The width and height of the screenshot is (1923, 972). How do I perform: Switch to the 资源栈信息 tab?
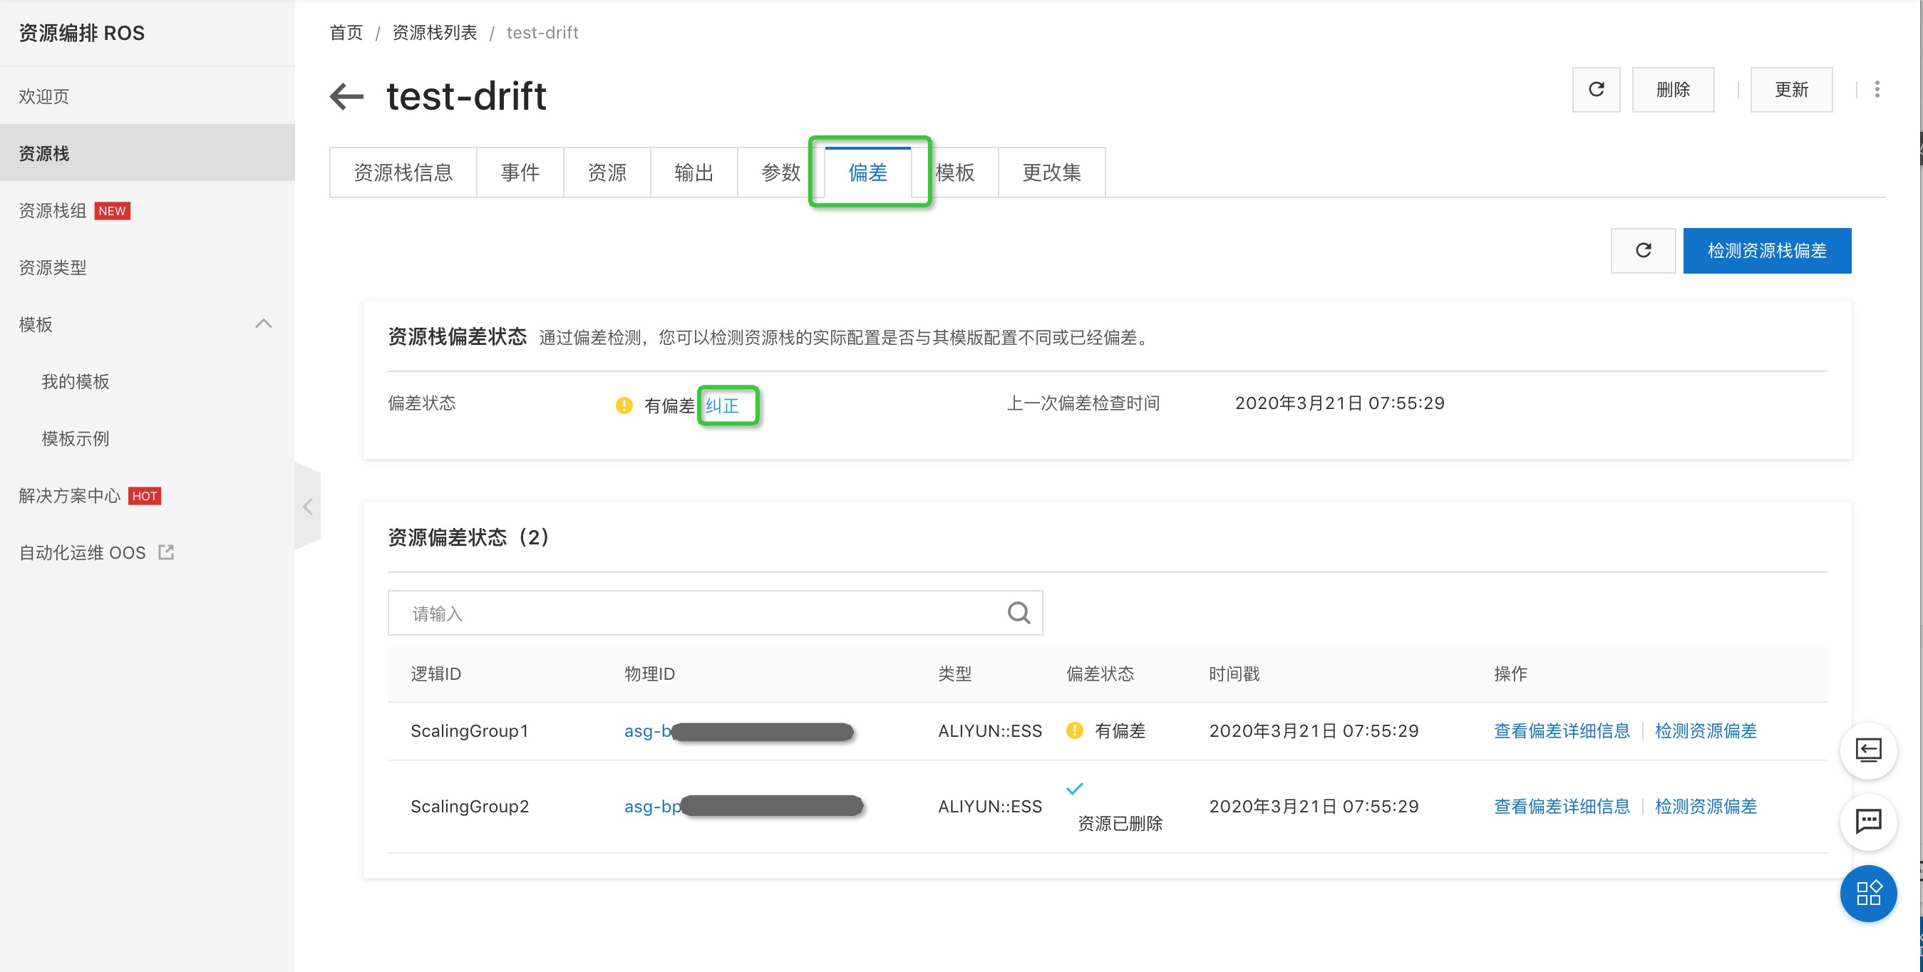[403, 172]
